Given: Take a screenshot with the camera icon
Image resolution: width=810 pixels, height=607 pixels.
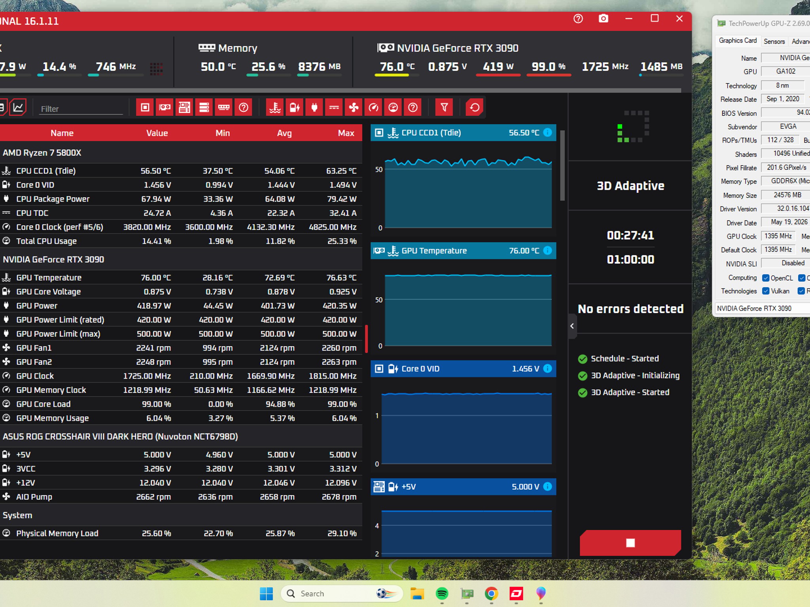Looking at the screenshot, I should [603, 19].
